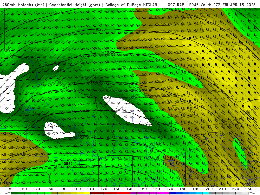Click the '180' value on the color scale
This screenshot has width=260, height=195.
point(183,189)
